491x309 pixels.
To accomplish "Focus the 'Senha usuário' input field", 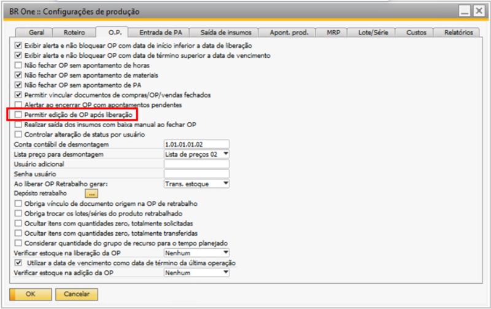I will pyautogui.click(x=196, y=174).
